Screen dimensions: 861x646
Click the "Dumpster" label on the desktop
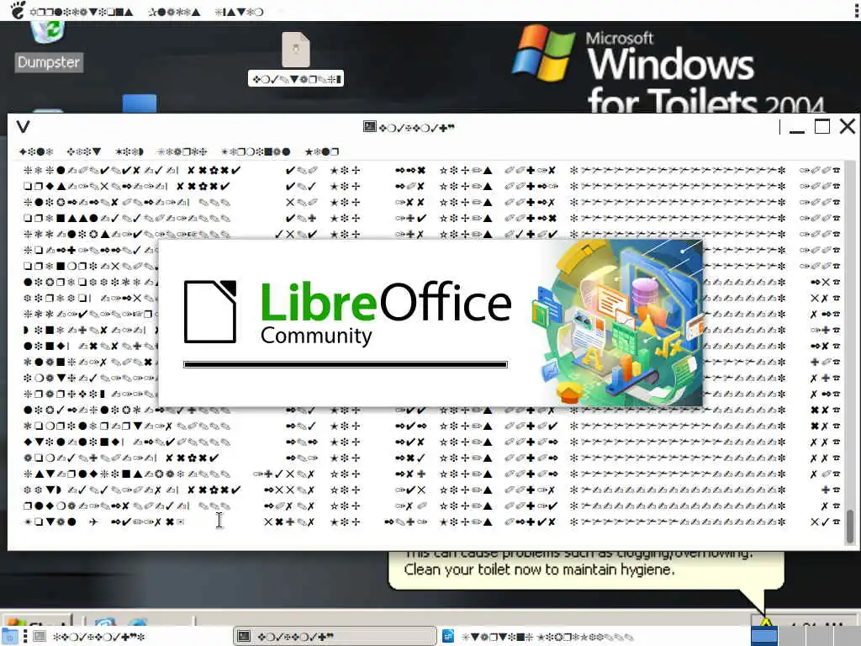[48, 62]
